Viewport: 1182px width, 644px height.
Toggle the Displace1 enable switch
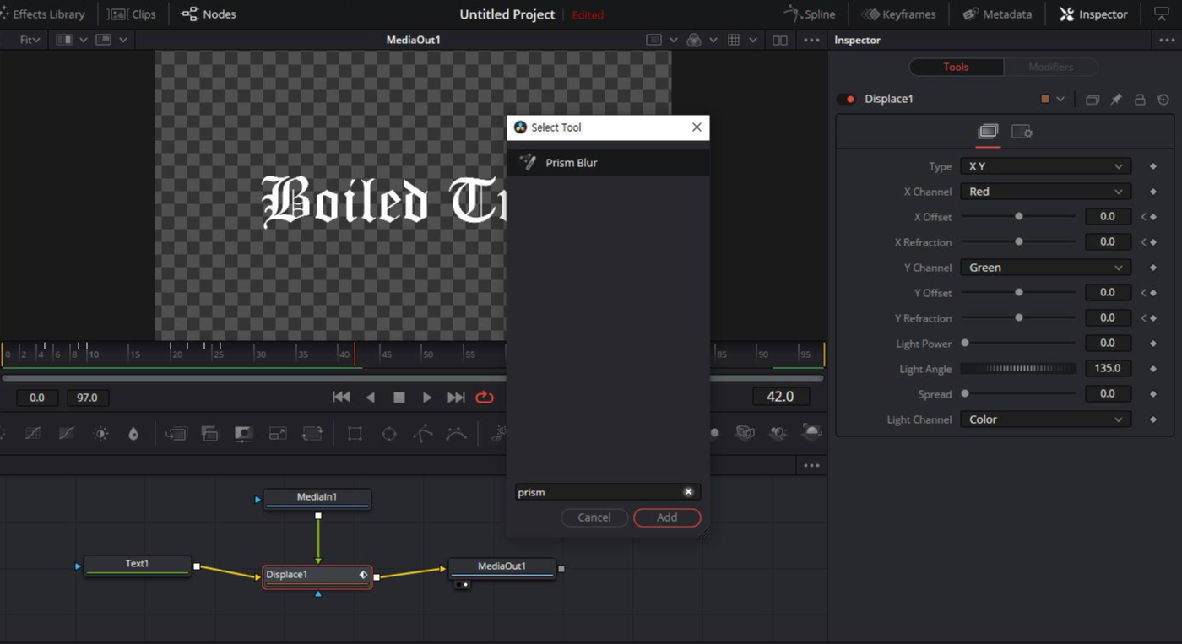pos(846,99)
